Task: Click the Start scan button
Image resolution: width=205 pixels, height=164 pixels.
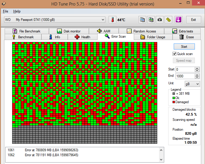Action: pyautogui.click(x=184, y=47)
